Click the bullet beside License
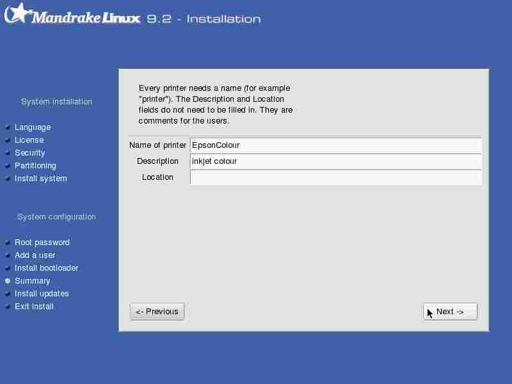Viewport: 512px width, 384px height. 8,140
